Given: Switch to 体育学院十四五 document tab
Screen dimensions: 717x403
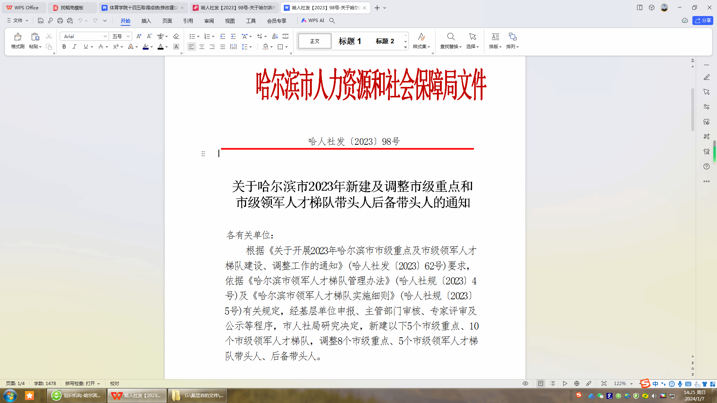Looking at the screenshot, I should click(x=143, y=7).
